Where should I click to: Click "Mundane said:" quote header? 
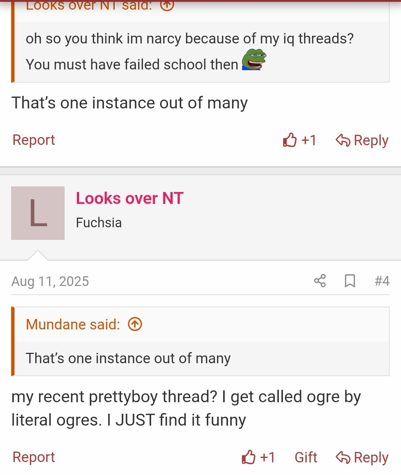coord(73,324)
